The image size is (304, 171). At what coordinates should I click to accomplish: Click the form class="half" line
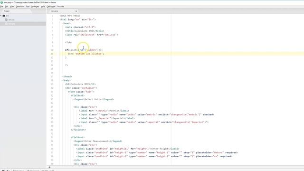click(81, 92)
